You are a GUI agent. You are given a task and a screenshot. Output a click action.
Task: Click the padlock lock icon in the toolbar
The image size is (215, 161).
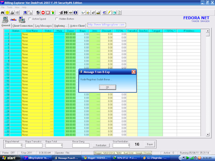pos(12,13)
